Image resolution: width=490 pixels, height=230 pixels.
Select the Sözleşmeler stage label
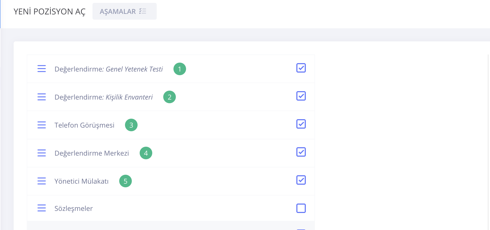click(x=74, y=209)
